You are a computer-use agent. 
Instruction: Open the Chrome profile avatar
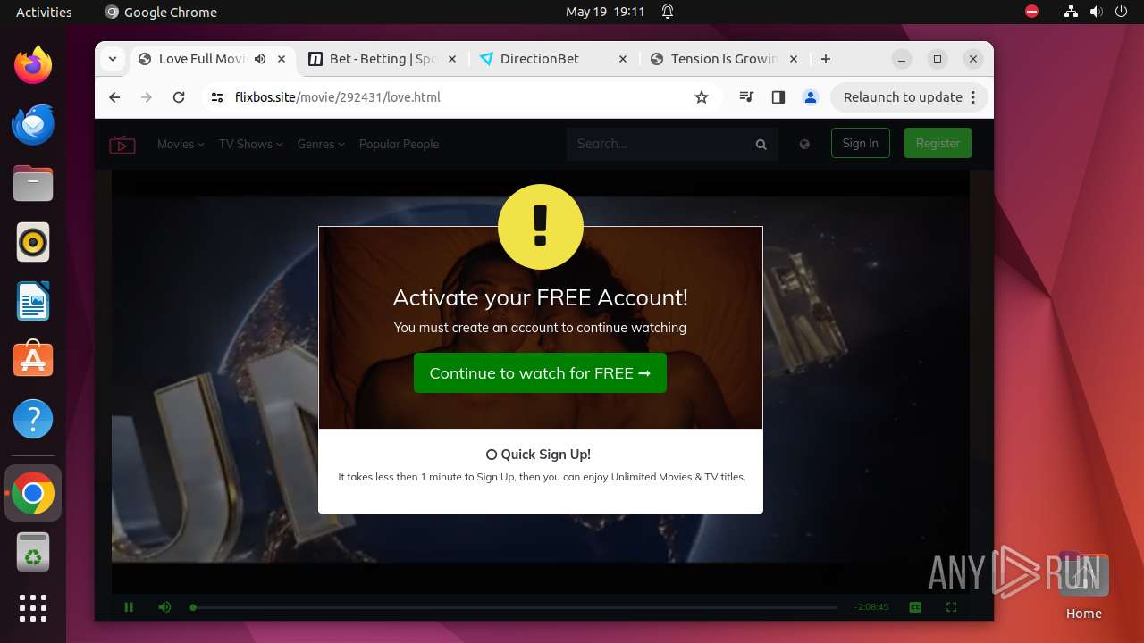click(x=811, y=97)
